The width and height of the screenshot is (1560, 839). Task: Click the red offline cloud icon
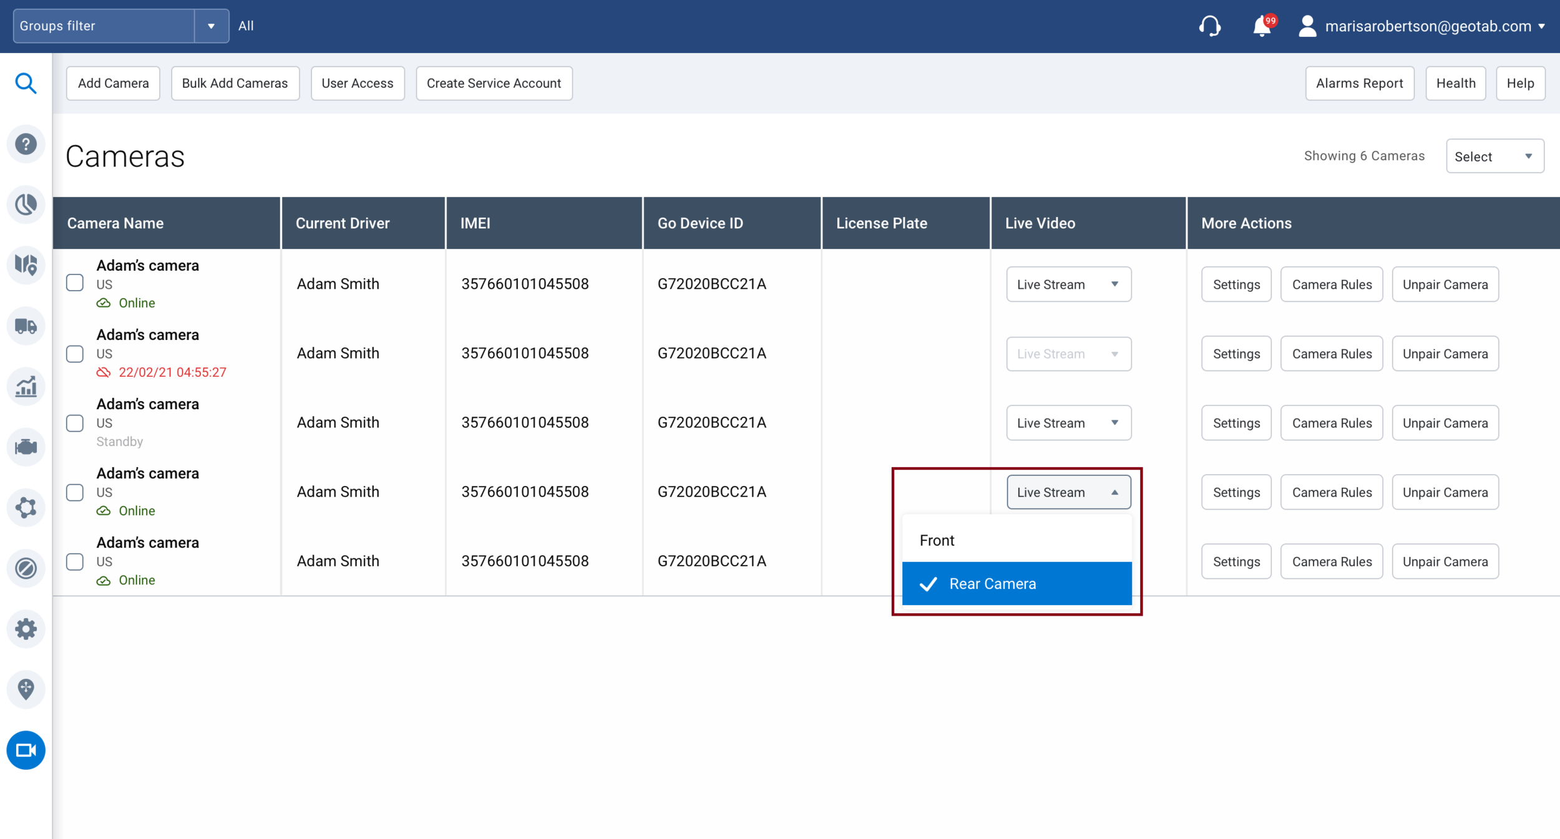click(104, 372)
